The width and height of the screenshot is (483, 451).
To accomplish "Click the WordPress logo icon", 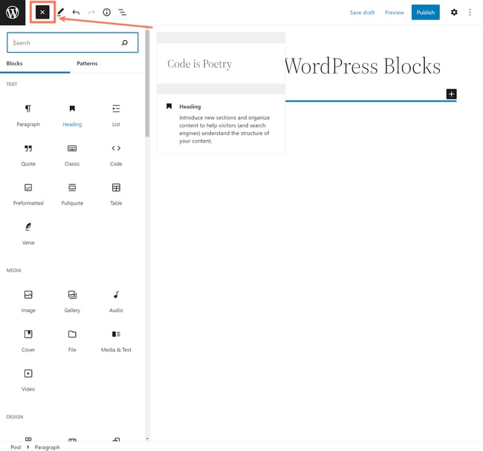I will [13, 13].
